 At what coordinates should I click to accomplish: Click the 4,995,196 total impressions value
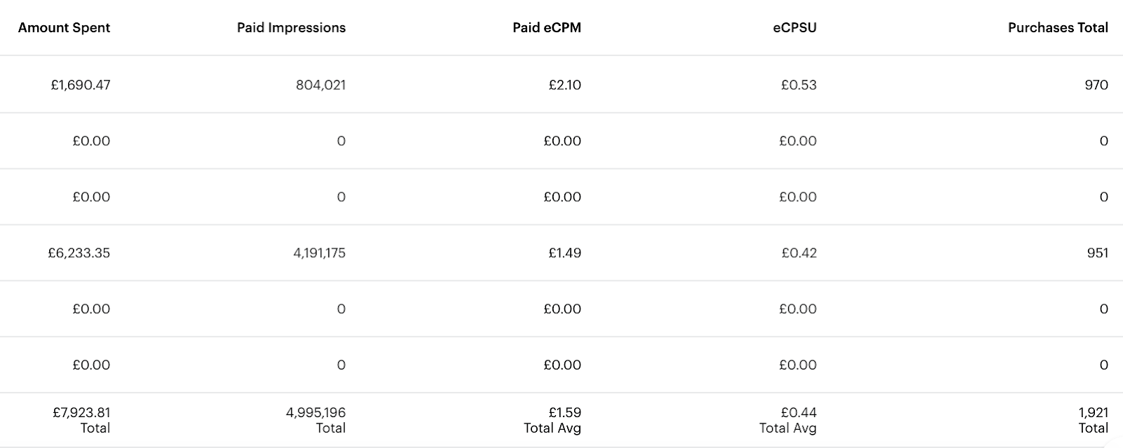(316, 413)
